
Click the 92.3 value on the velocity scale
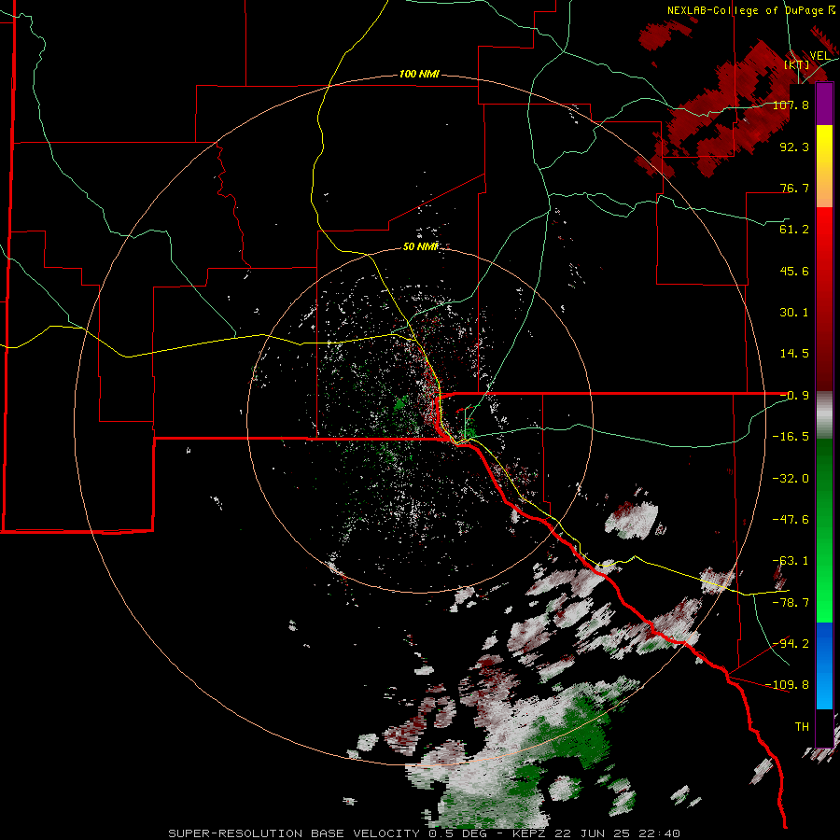click(794, 147)
